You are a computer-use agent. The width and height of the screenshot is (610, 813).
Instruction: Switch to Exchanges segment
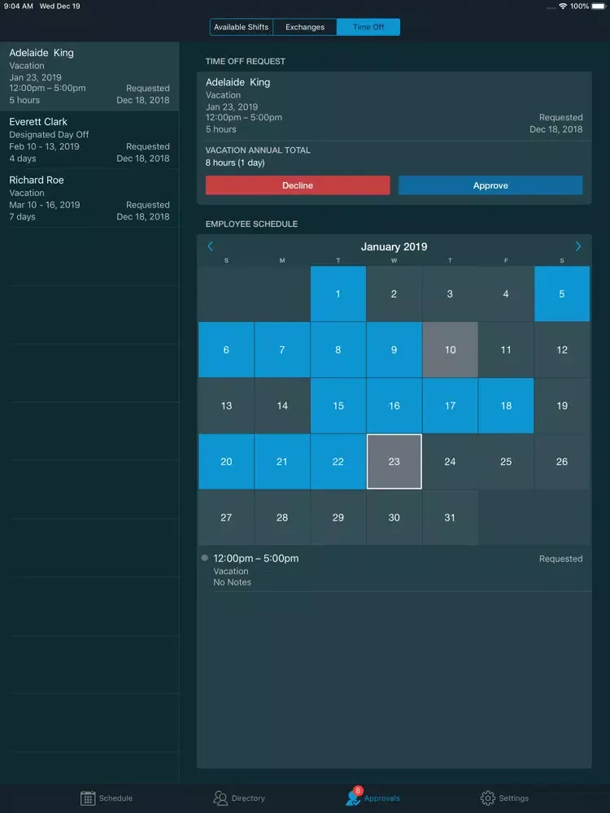[x=305, y=27]
